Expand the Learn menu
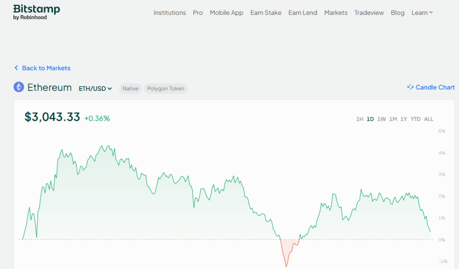This screenshot has width=459, height=269. tap(421, 13)
